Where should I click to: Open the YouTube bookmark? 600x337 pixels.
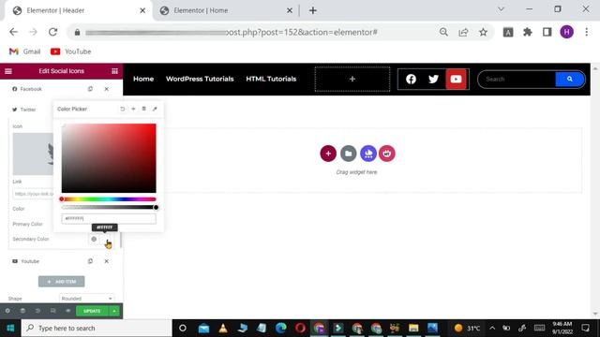coord(71,51)
